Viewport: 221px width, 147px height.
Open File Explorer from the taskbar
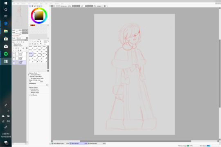tap(6, 31)
